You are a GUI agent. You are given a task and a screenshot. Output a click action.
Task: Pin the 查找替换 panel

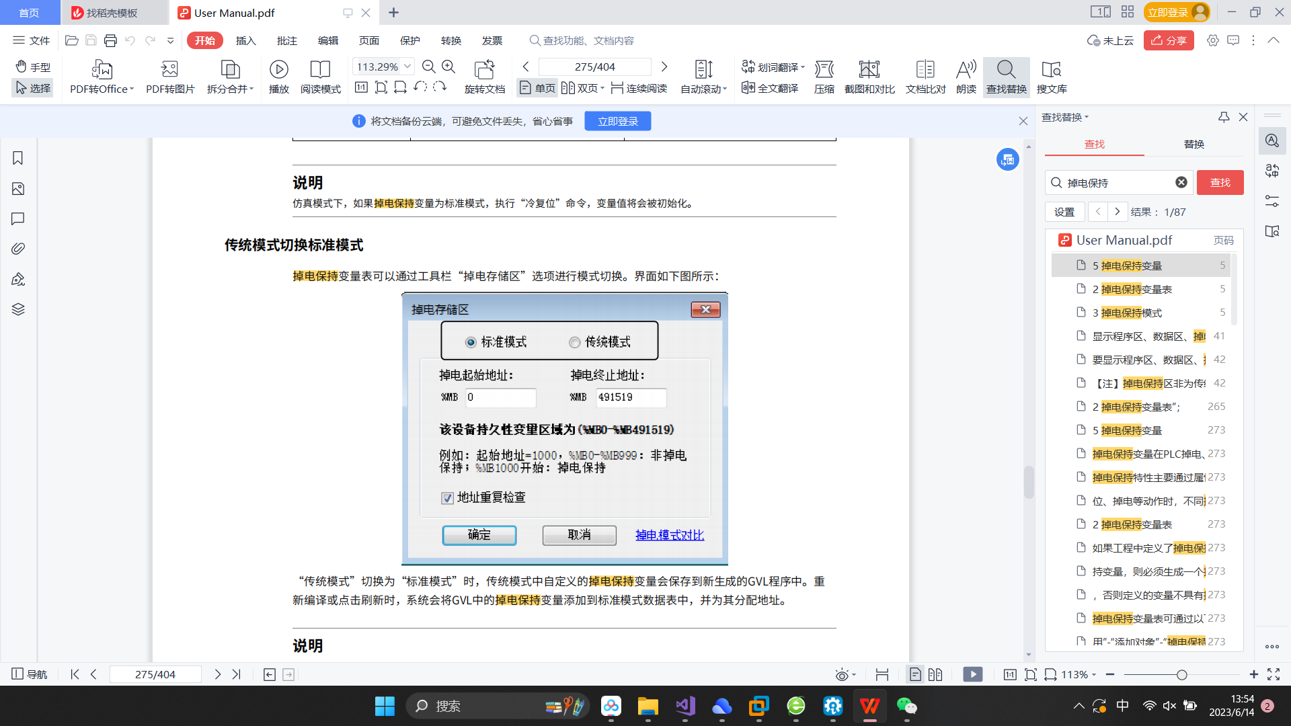1224,117
